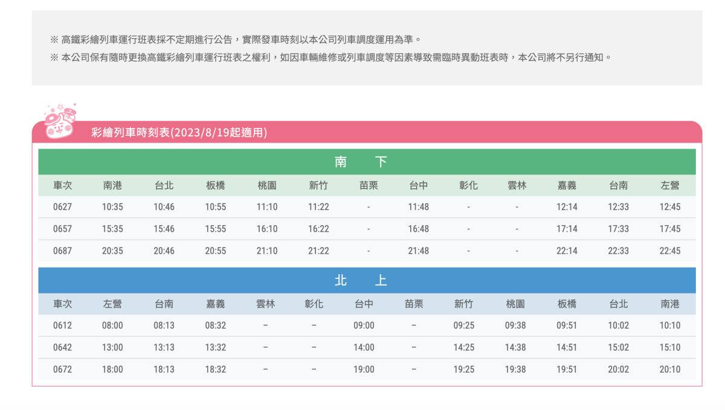Click the 13:32 嘉義 time of train 0642

tap(215, 347)
